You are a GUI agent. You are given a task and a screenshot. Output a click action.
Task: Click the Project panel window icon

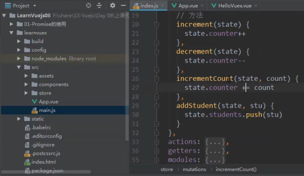(8, 6)
